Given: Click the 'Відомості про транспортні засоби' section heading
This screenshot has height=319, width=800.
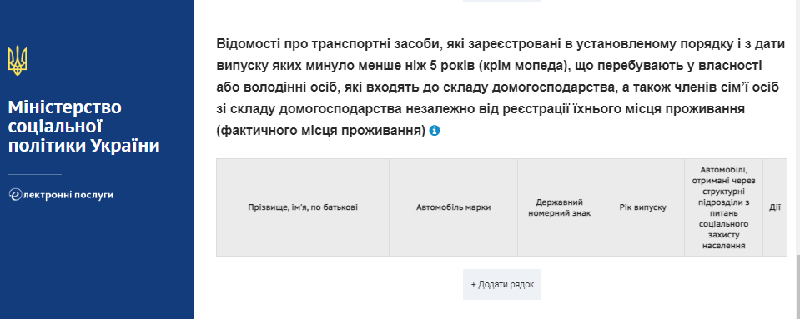Looking at the screenshot, I should 497,87.
